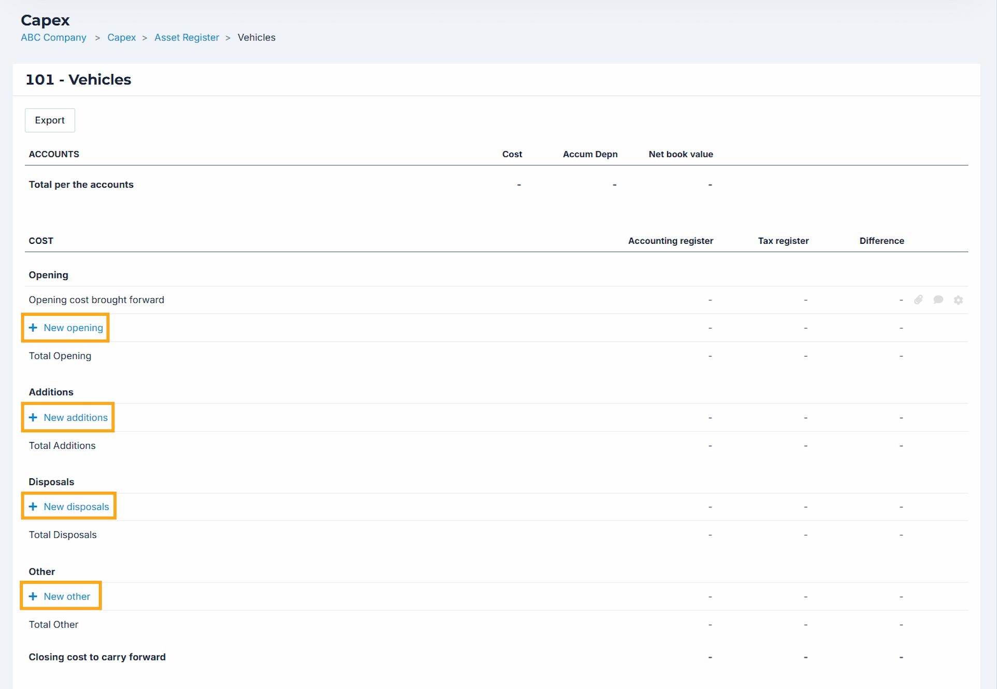Click the Vehicles breadcrumb item

pos(256,37)
